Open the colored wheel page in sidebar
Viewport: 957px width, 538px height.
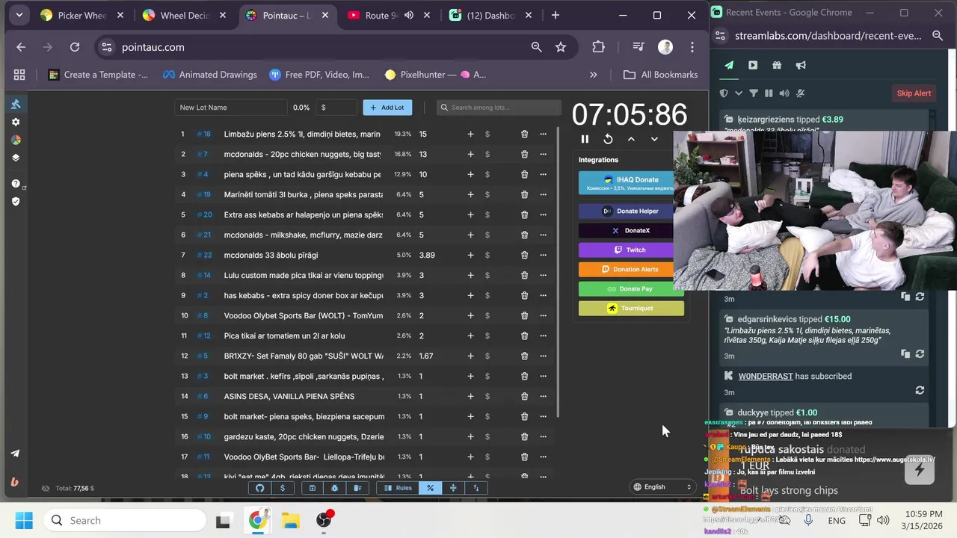click(16, 140)
